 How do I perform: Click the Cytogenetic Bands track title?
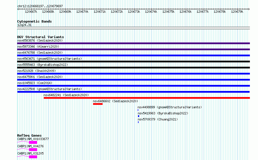pos(34,21)
